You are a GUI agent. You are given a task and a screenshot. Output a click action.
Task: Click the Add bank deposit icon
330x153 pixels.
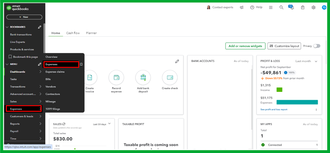(x=143, y=77)
